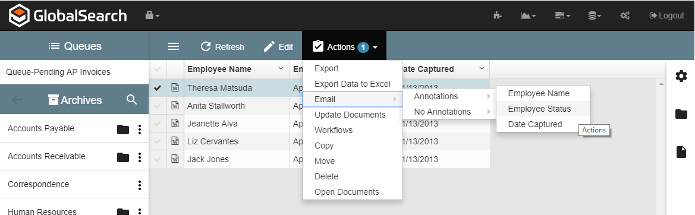Open the gears administration icon in header

click(x=625, y=15)
